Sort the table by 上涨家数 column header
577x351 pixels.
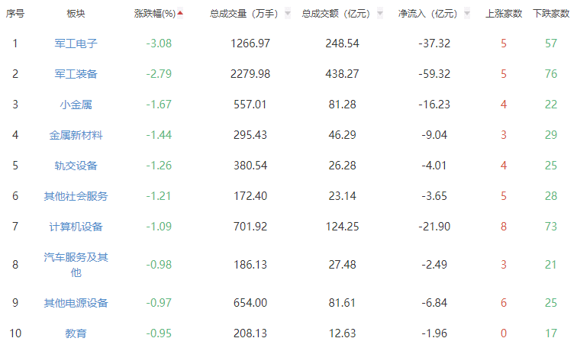(x=504, y=14)
